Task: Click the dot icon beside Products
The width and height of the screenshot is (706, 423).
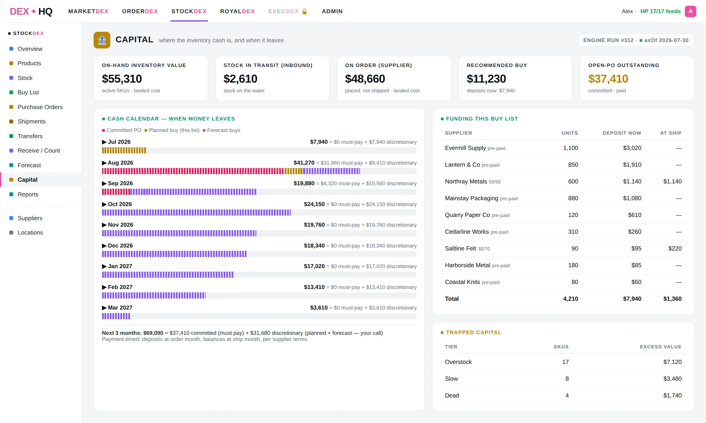Action: point(11,63)
